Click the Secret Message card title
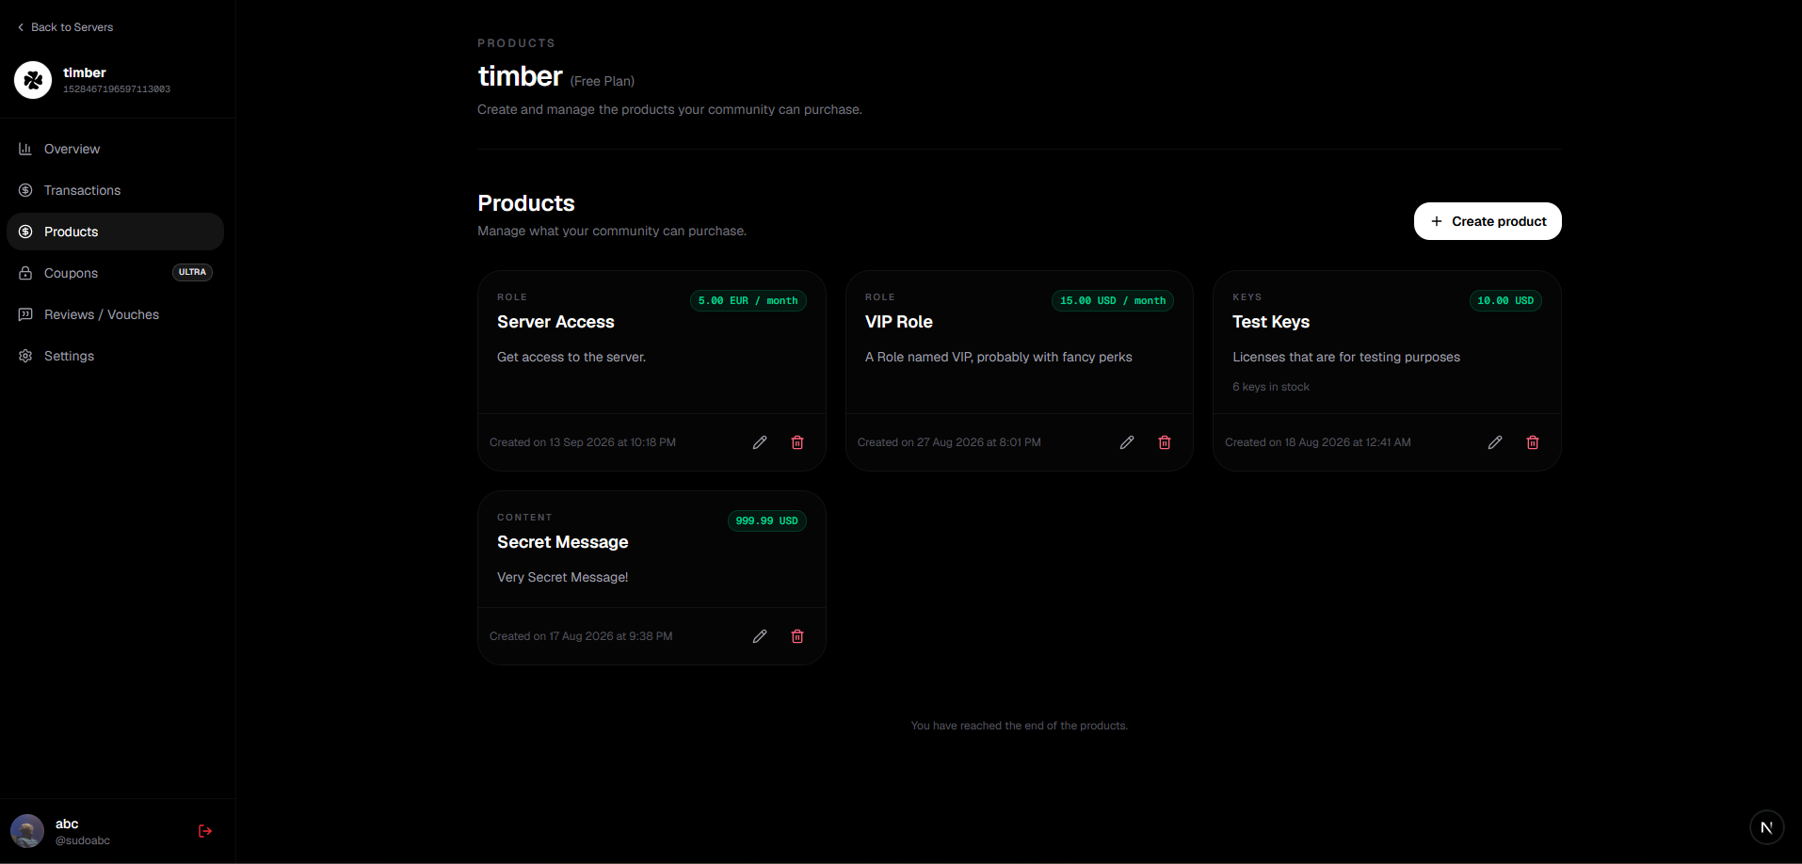Image resolution: width=1802 pixels, height=864 pixels. click(x=562, y=542)
